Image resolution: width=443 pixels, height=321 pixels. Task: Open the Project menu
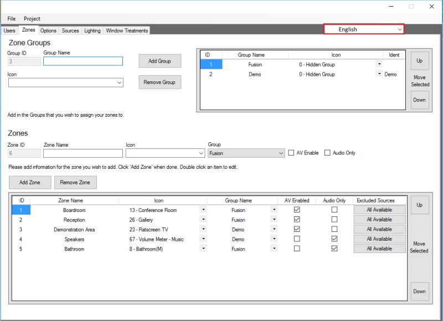(x=32, y=18)
